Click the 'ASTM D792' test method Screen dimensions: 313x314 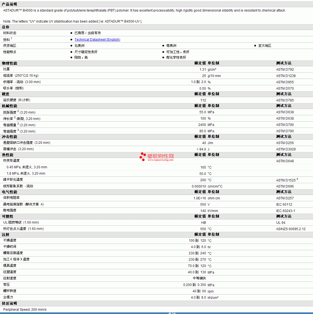[285, 70]
